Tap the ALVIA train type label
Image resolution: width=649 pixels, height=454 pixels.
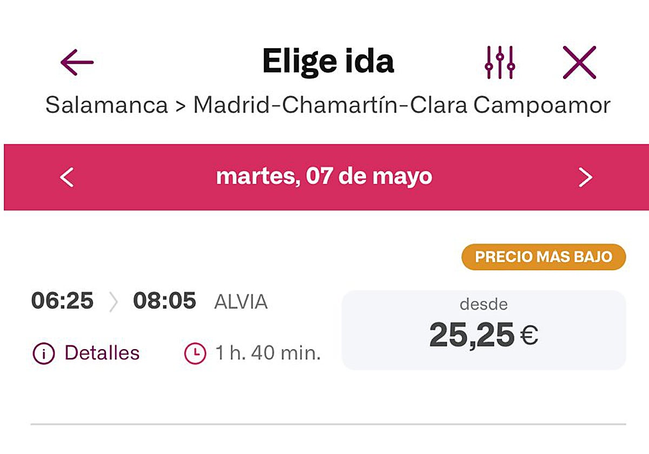point(241,302)
